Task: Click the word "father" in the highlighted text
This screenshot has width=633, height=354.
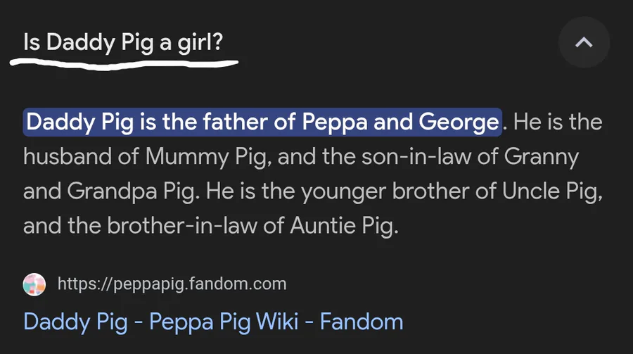Action: pyautogui.click(x=236, y=122)
